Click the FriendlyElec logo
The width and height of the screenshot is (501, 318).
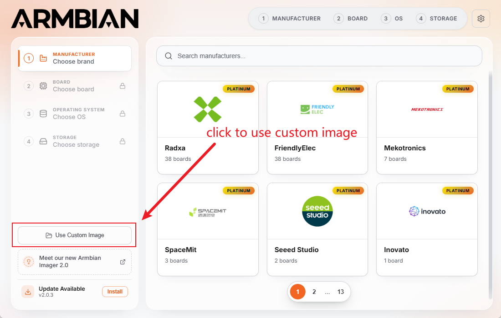pyautogui.click(x=317, y=109)
